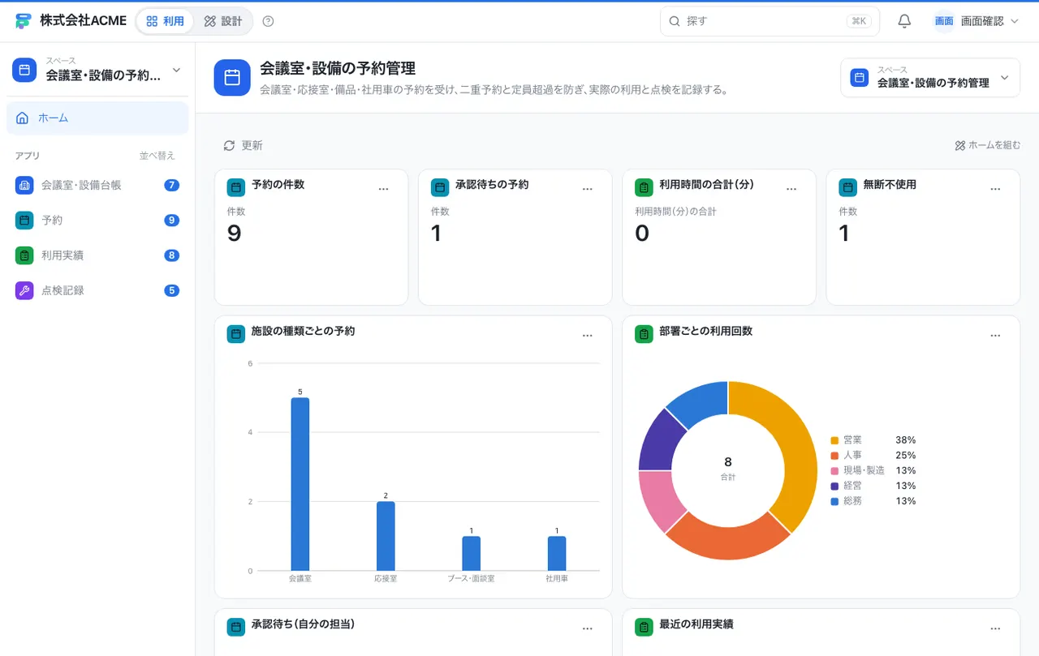Screen dimensions: 1039x656
Task: Open more options on 施設の種類ごとの予約 chart
Action: point(588,335)
